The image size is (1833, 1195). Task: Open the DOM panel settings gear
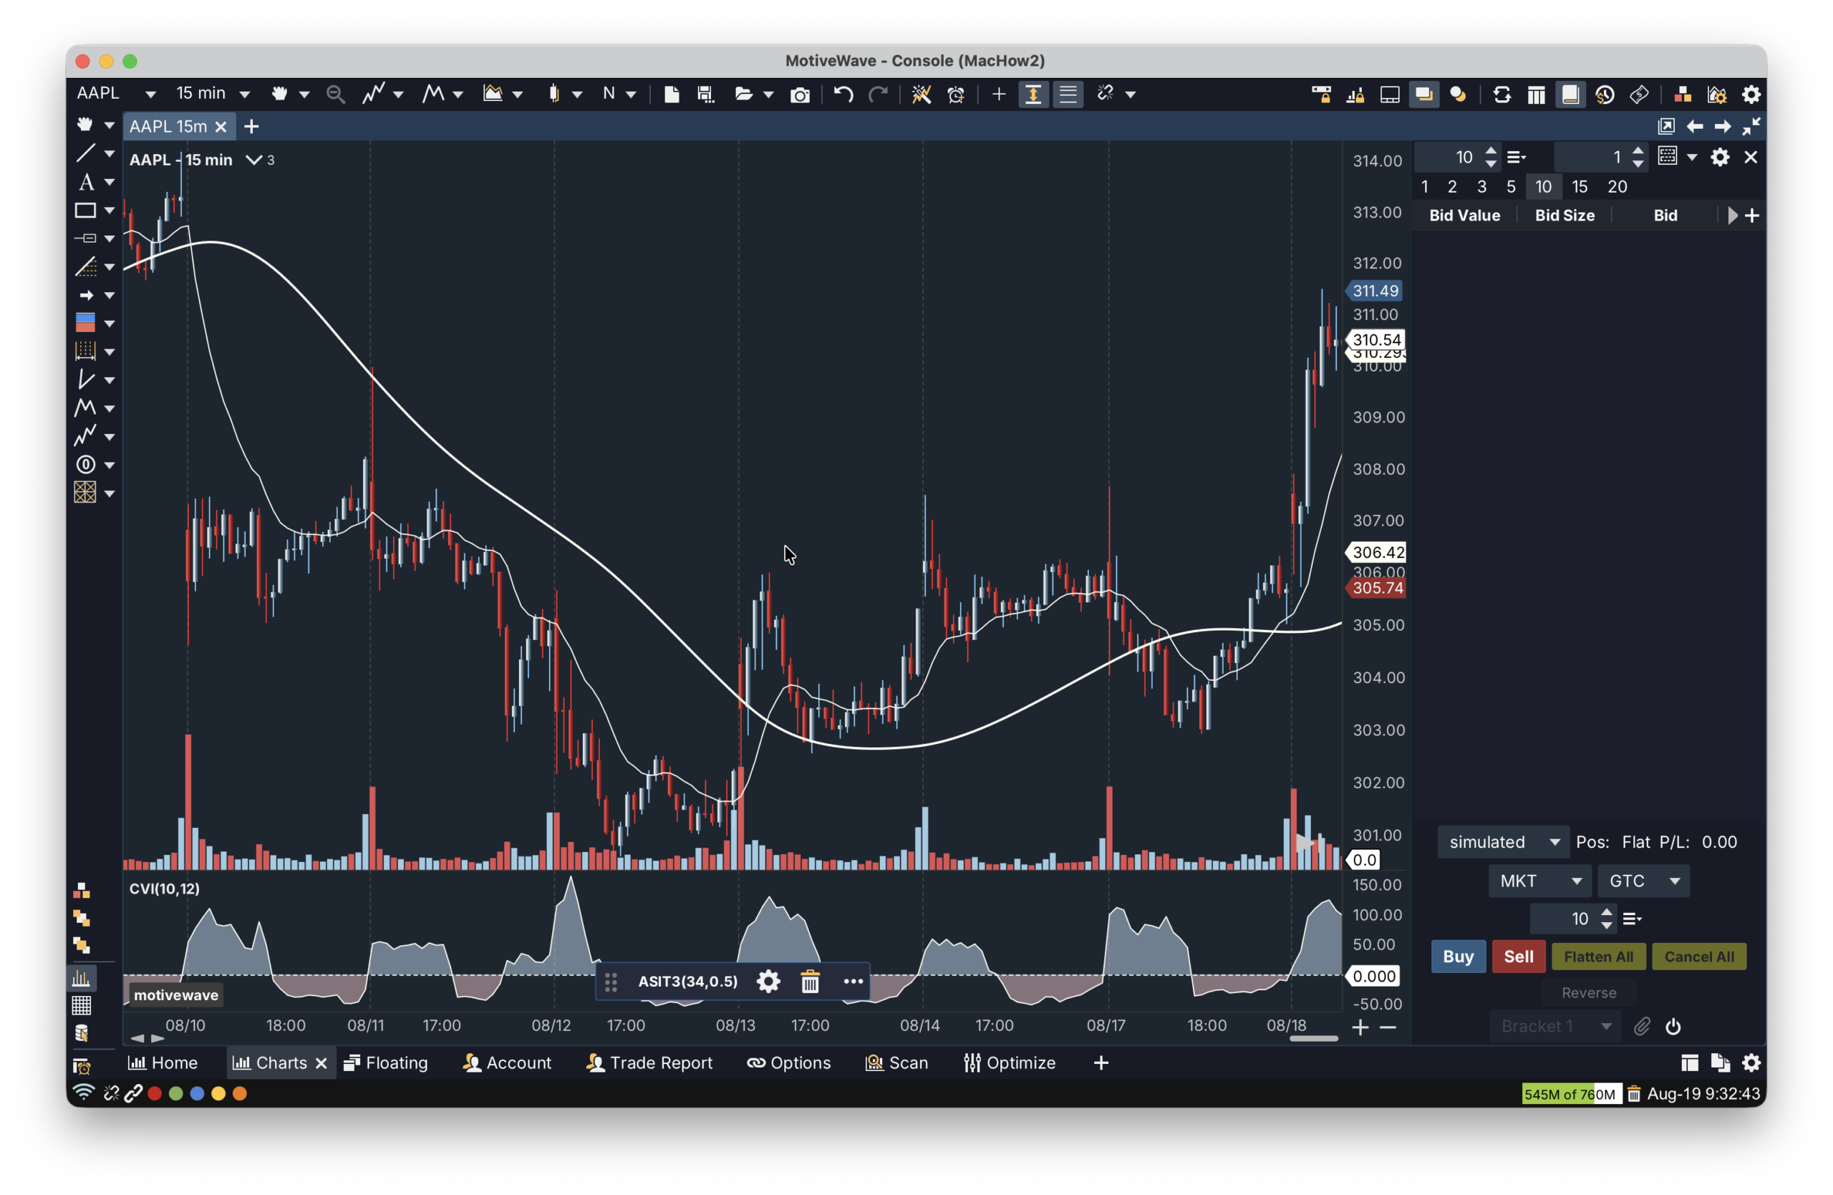coord(1720,157)
